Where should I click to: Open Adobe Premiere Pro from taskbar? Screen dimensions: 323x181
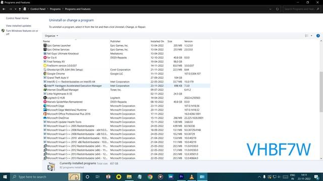181,176
